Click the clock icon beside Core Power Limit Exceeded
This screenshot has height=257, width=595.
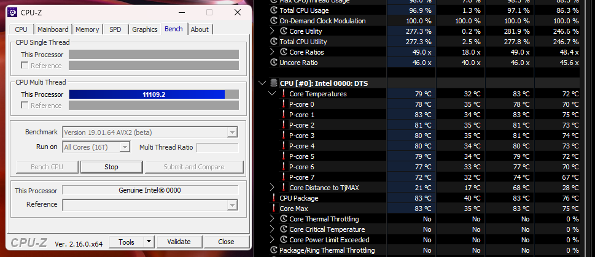coord(284,240)
